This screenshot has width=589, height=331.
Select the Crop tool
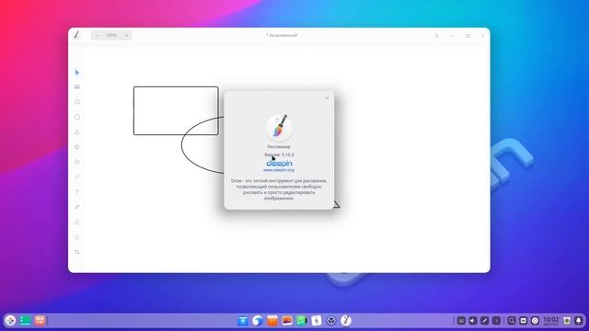click(77, 252)
